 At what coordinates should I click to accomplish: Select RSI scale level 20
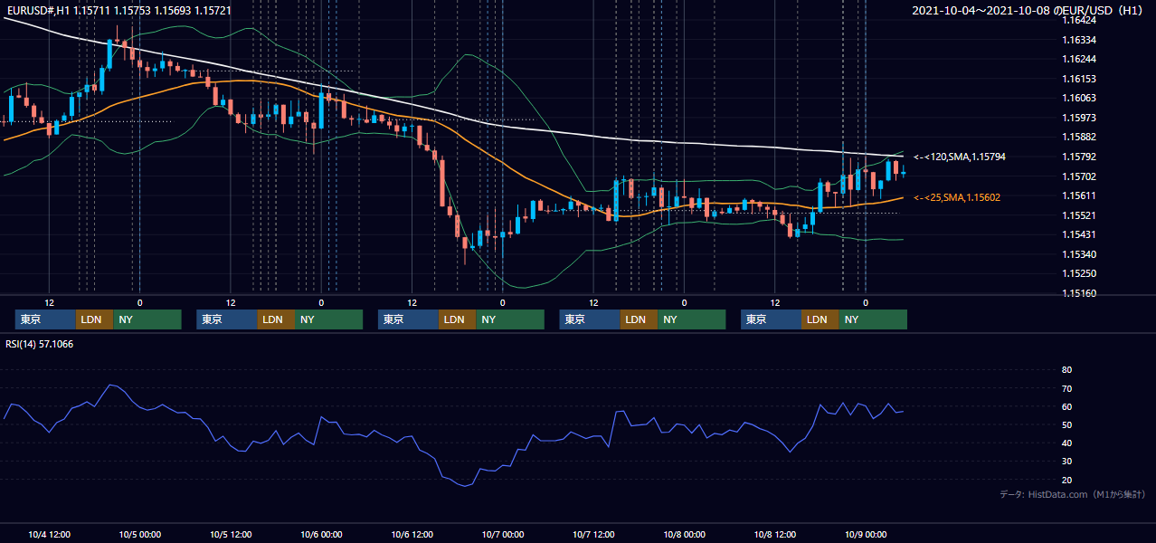(x=1066, y=480)
